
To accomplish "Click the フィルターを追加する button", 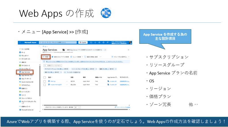I will (x=72, y=72).
